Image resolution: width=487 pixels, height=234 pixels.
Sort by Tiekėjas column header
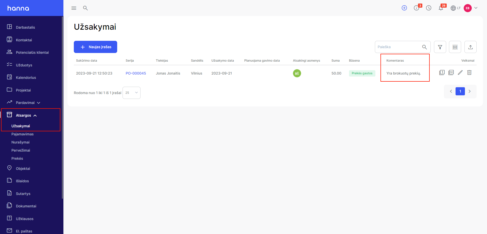[162, 61]
